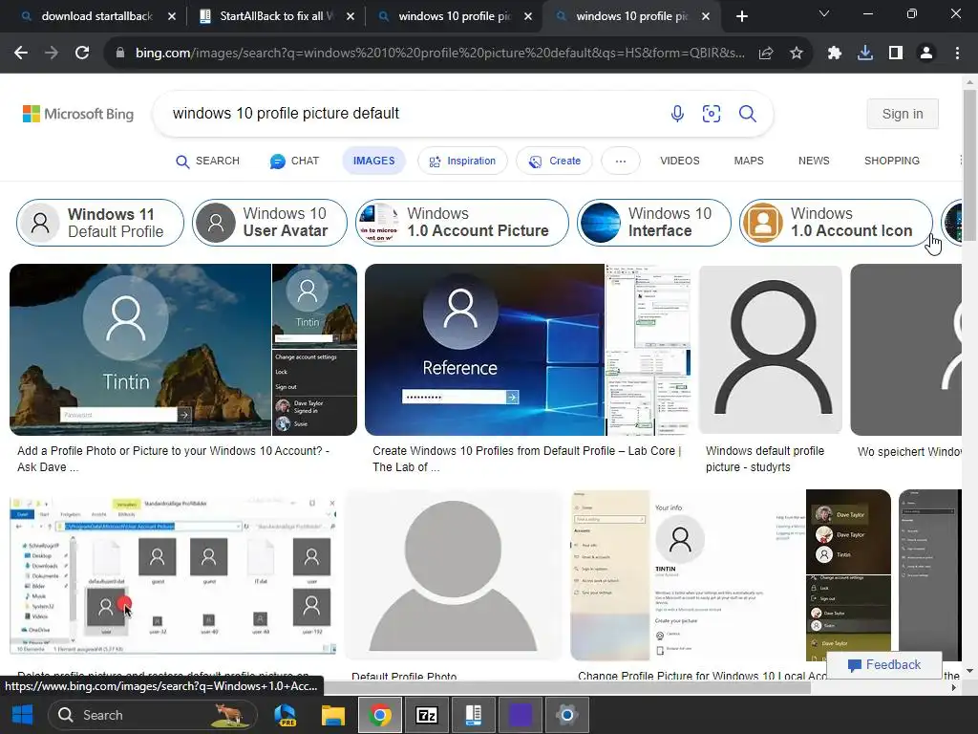
Task: Click the visual search camera icon
Action: tap(711, 114)
